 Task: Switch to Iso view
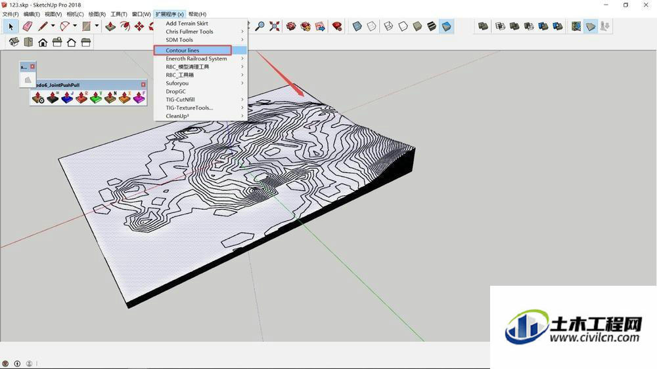[14, 42]
